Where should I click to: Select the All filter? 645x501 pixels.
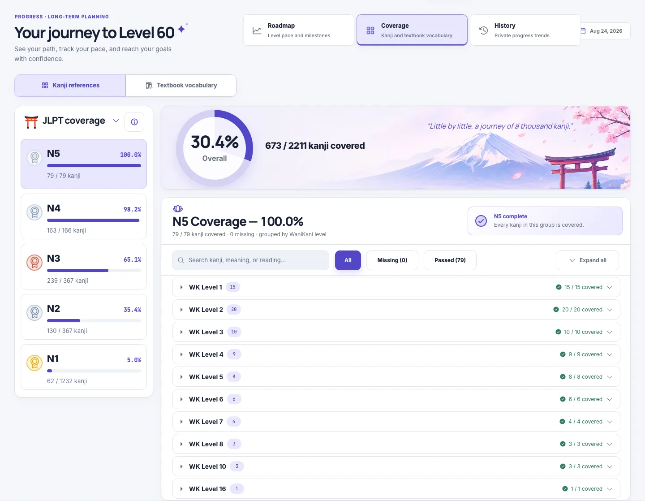tap(348, 260)
